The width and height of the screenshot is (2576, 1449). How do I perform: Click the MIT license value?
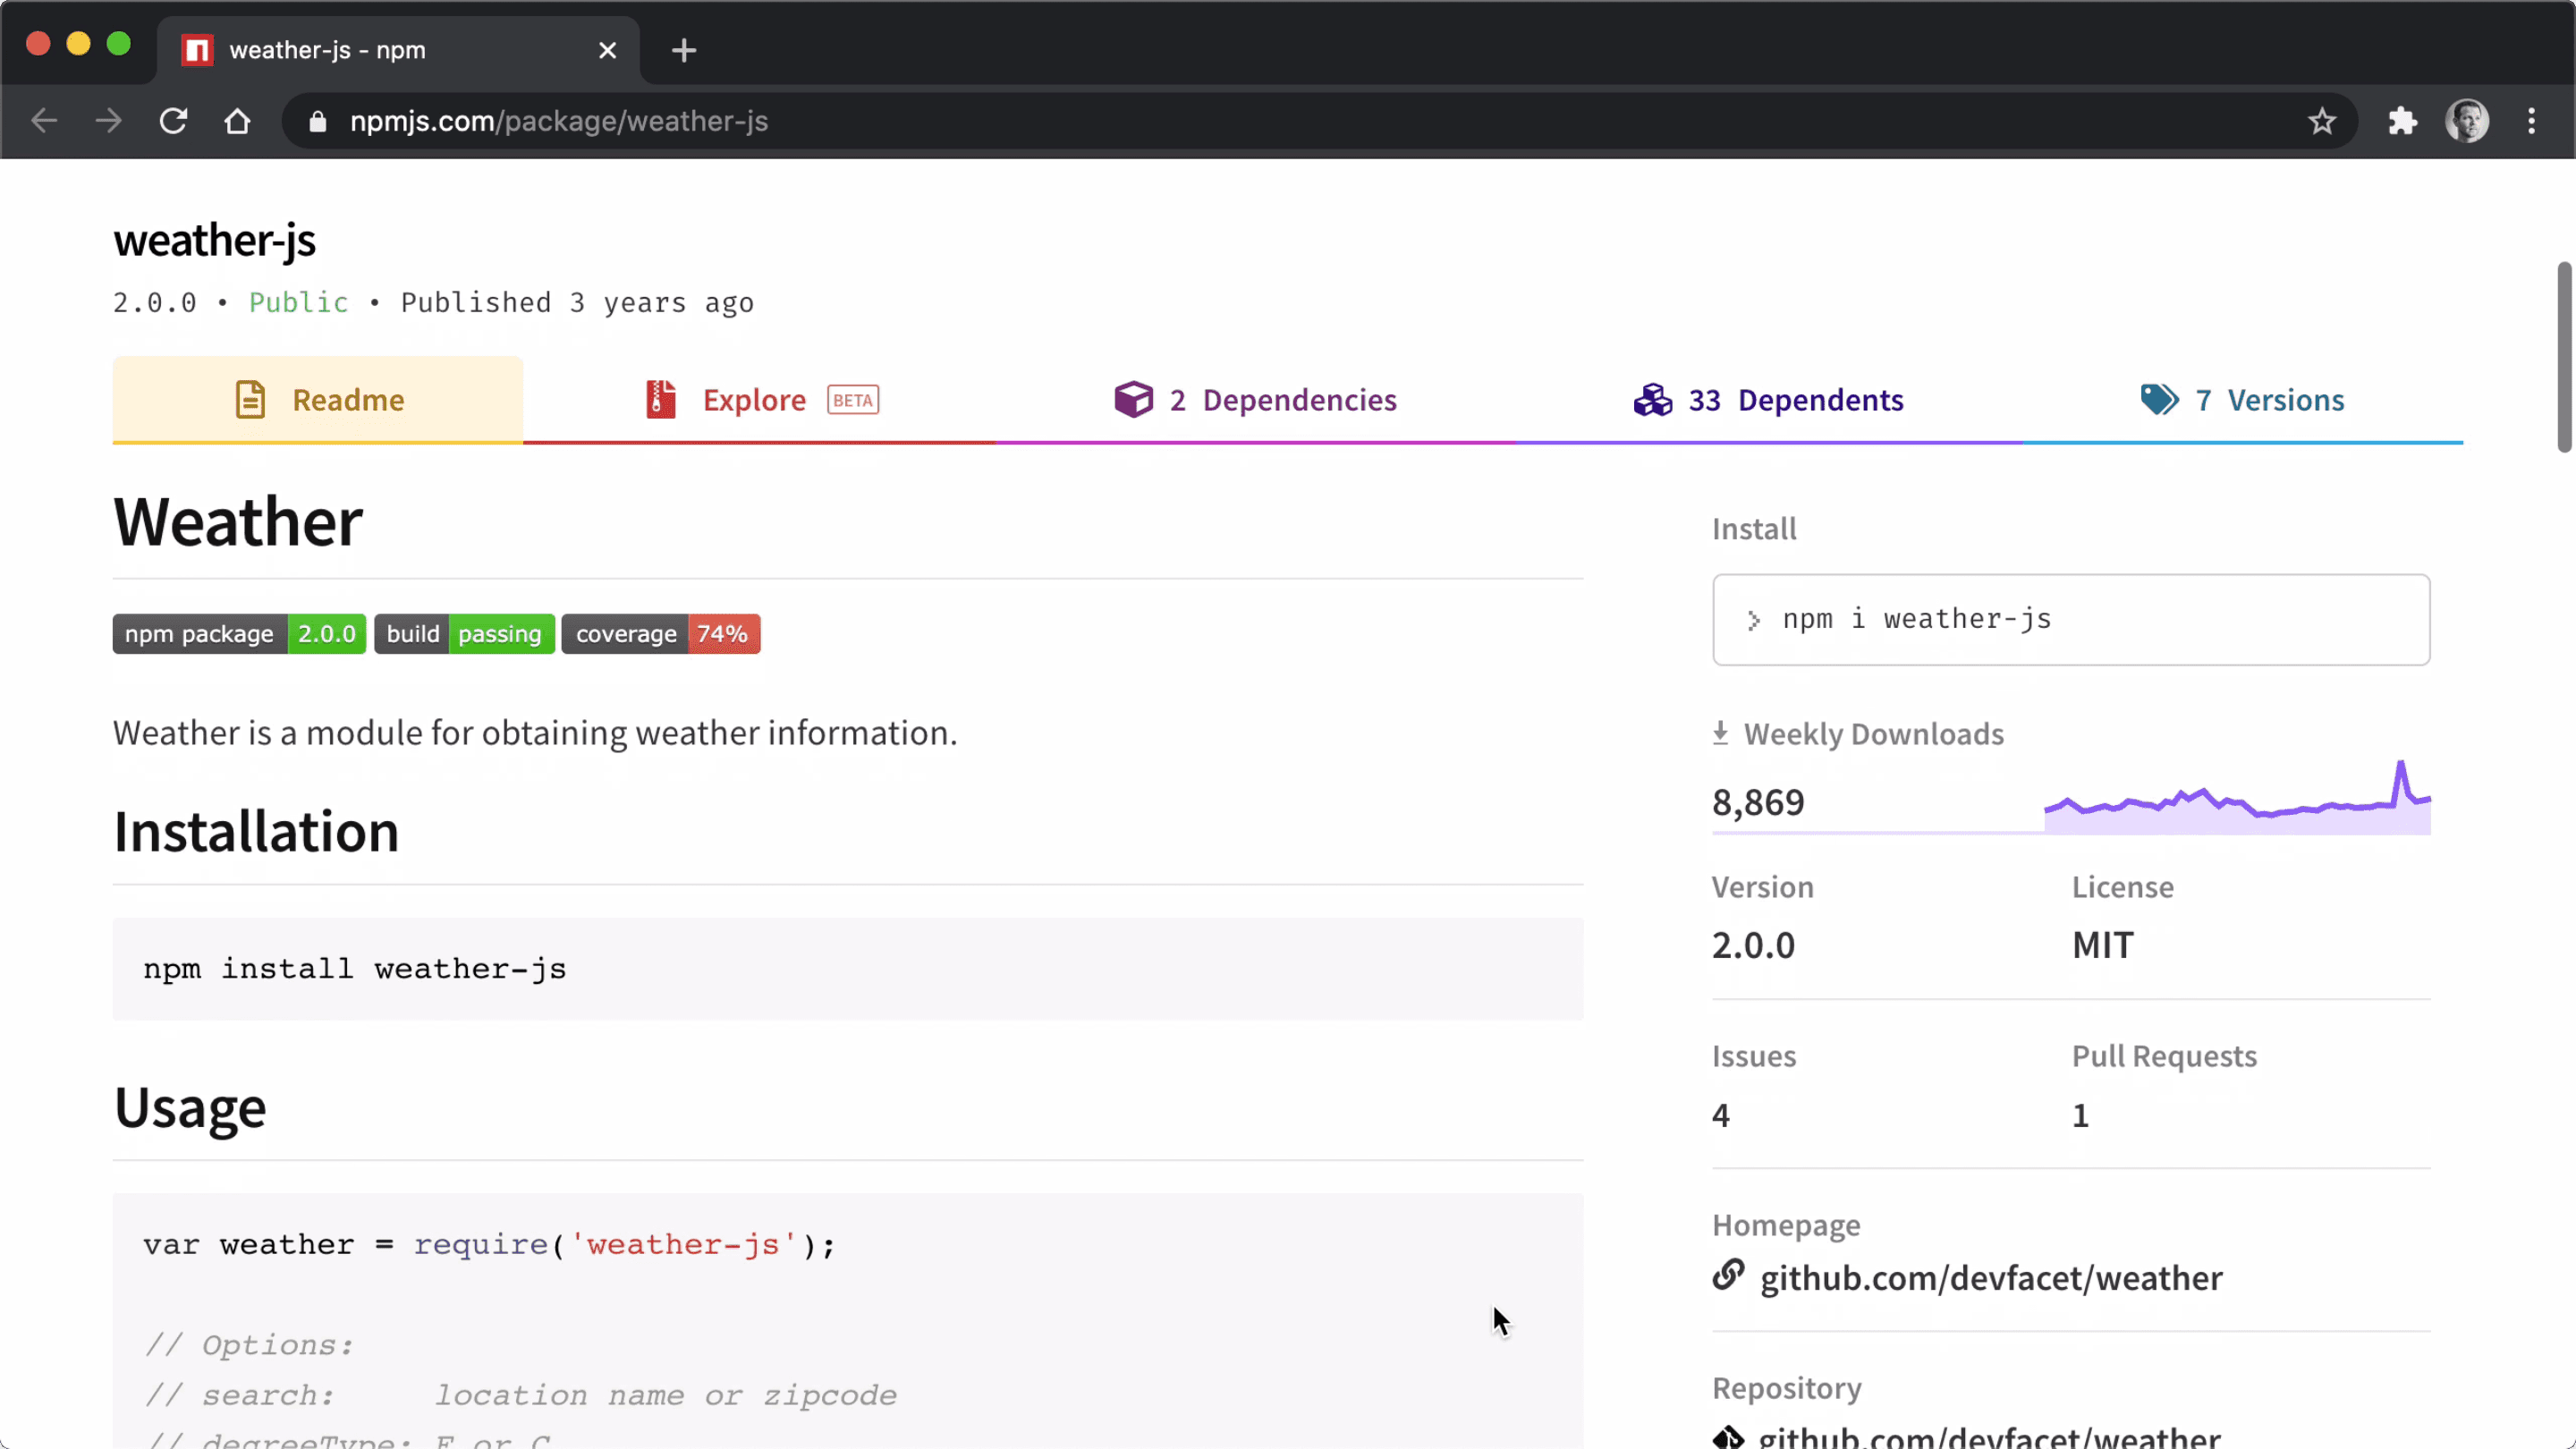(x=2102, y=945)
